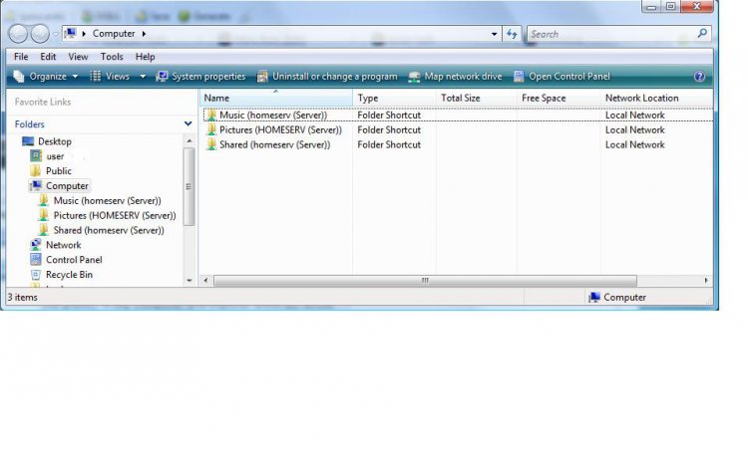Viewport: 748px width, 467px height.
Task: Click inside the Search input field
Action: coord(608,34)
